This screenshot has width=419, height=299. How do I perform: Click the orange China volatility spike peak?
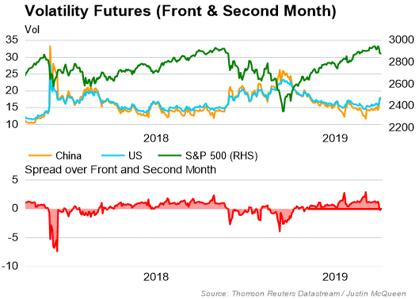50,47
